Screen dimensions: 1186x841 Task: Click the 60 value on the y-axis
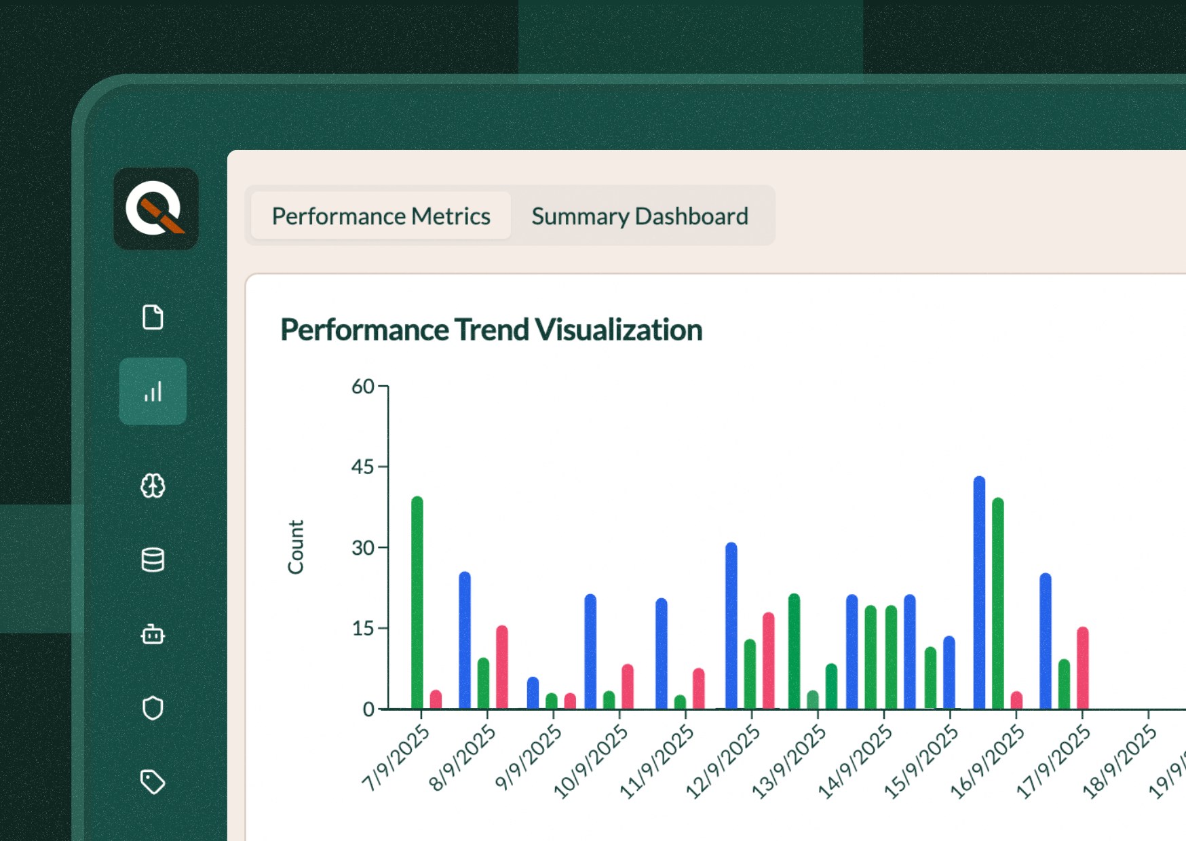[x=362, y=387]
